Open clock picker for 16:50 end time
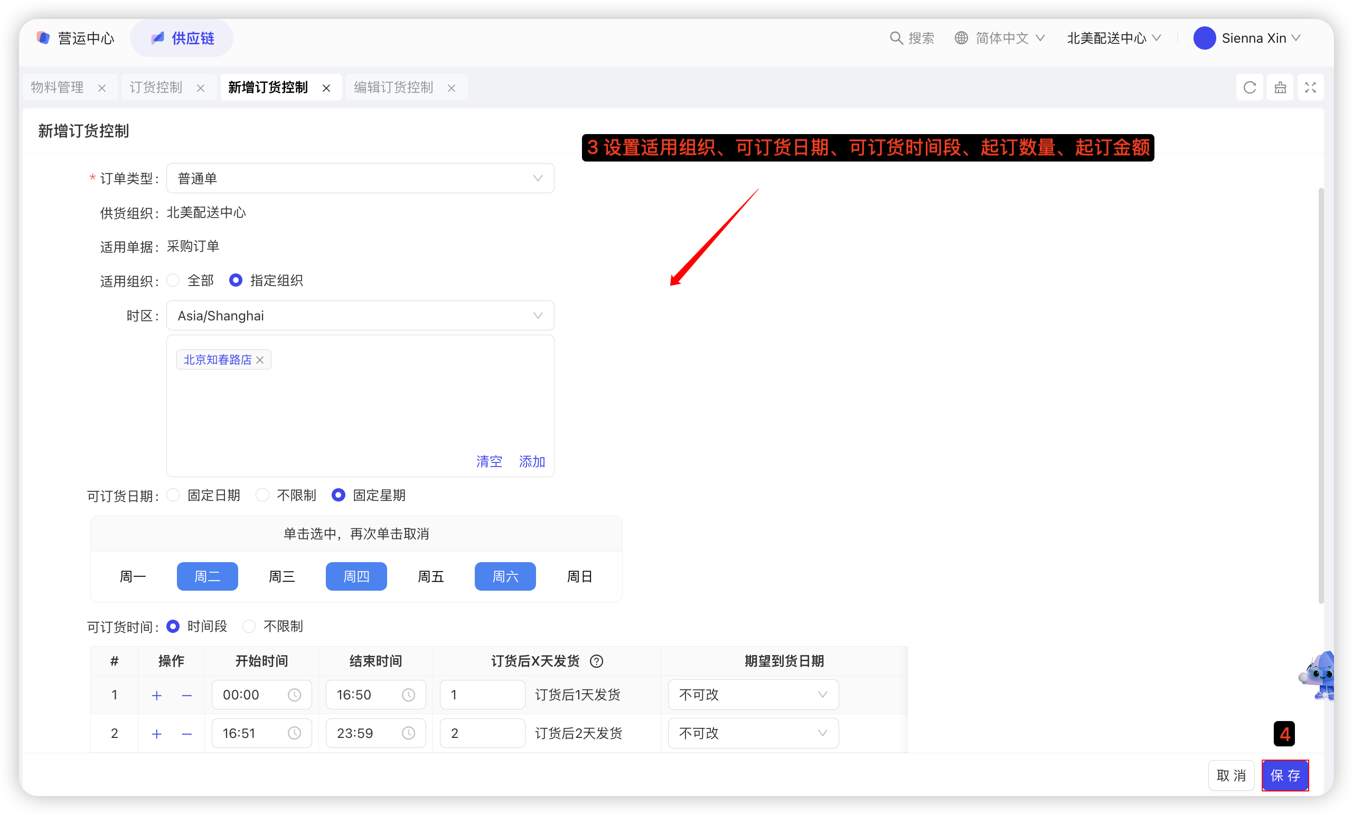1353x815 pixels. pyautogui.click(x=408, y=695)
